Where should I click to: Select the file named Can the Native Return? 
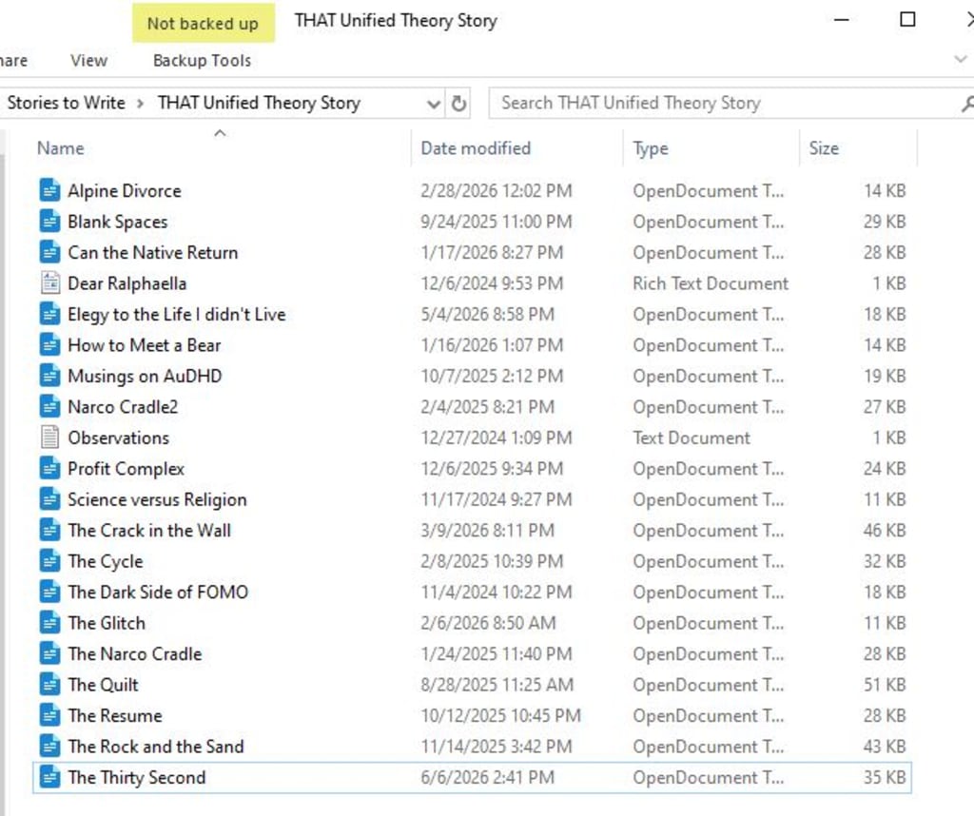pos(153,253)
